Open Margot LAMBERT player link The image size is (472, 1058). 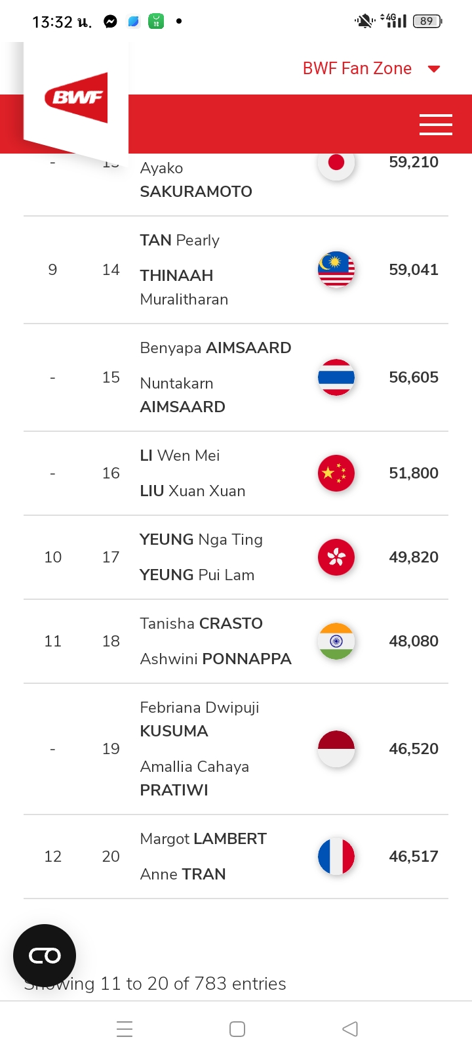203,839
